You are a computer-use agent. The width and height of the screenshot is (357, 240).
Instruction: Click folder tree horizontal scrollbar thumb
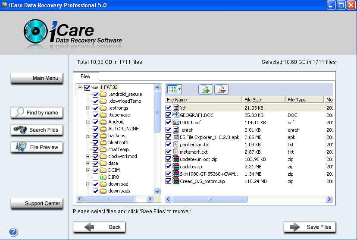tap(109, 199)
